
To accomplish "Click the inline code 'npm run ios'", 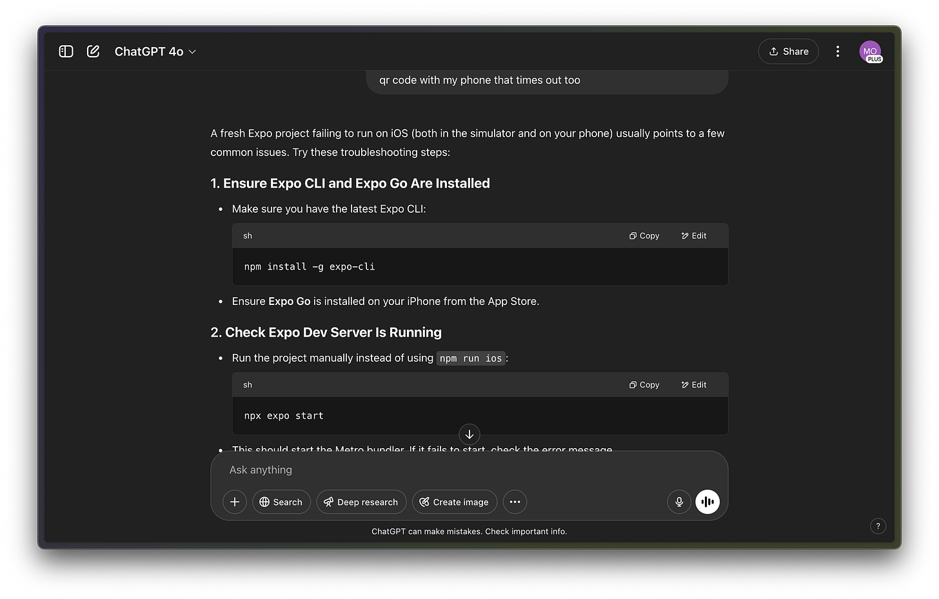I will click(x=471, y=358).
